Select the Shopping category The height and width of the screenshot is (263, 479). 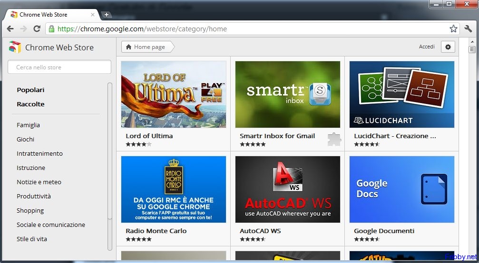30,211
